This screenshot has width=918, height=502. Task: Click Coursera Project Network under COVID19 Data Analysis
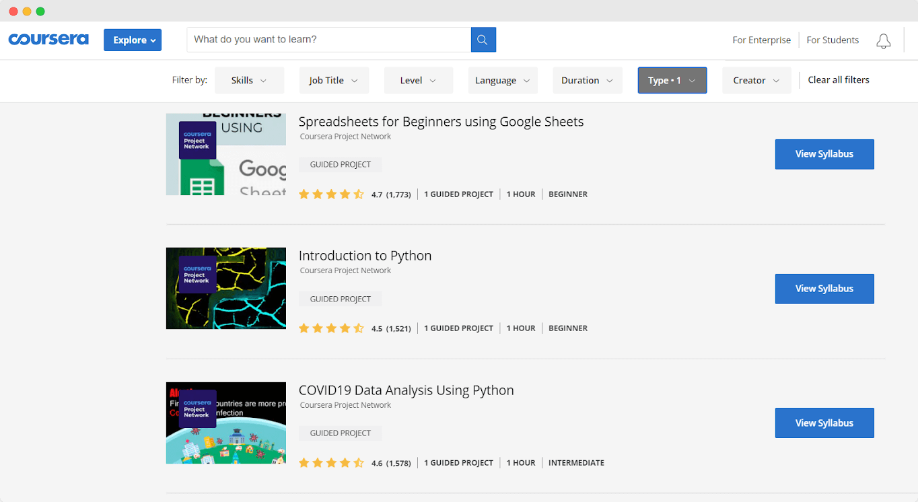pyautogui.click(x=345, y=405)
